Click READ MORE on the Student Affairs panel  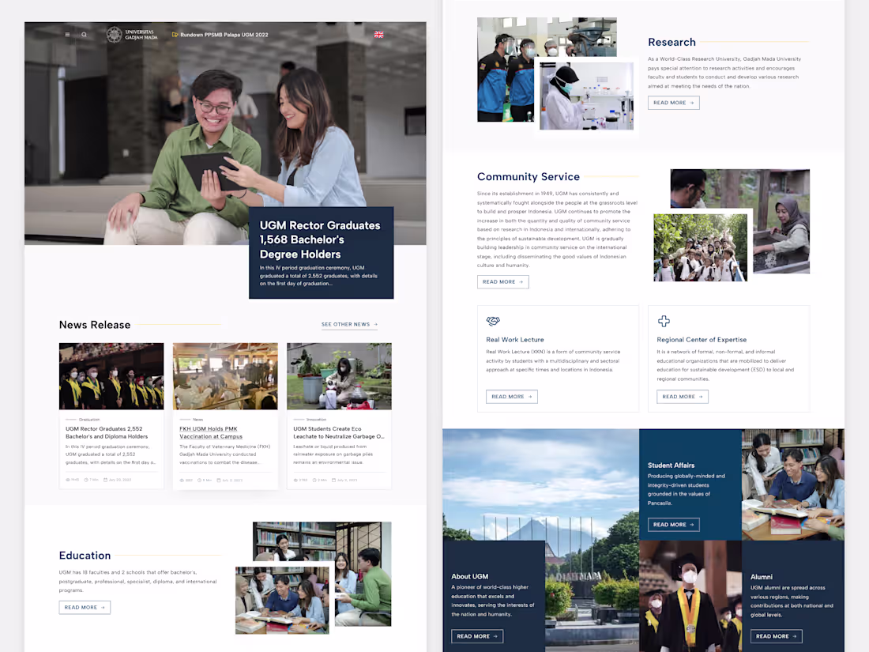tap(673, 524)
